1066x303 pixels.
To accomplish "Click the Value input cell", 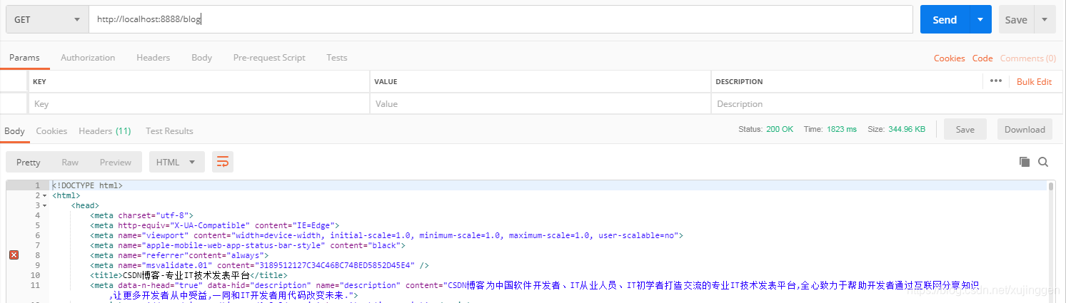I will 540,103.
